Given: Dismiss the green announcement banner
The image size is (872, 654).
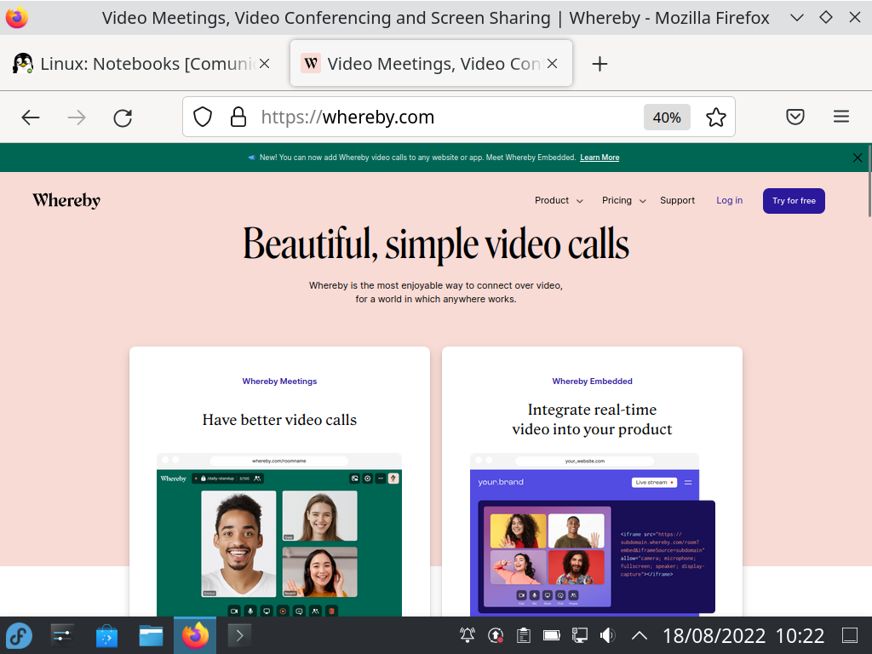Looking at the screenshot, I should tap(858, 158).
